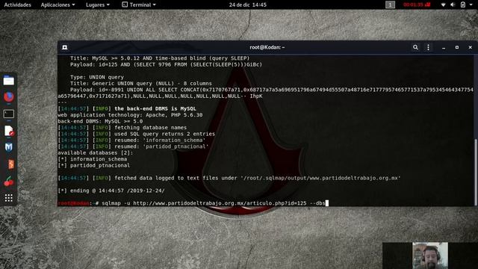Click 'the back-end DBMS is MySQL' line
The image size is (478, 269).
[155, 108]
